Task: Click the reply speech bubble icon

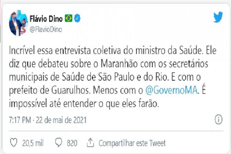Action: point(59,143)
